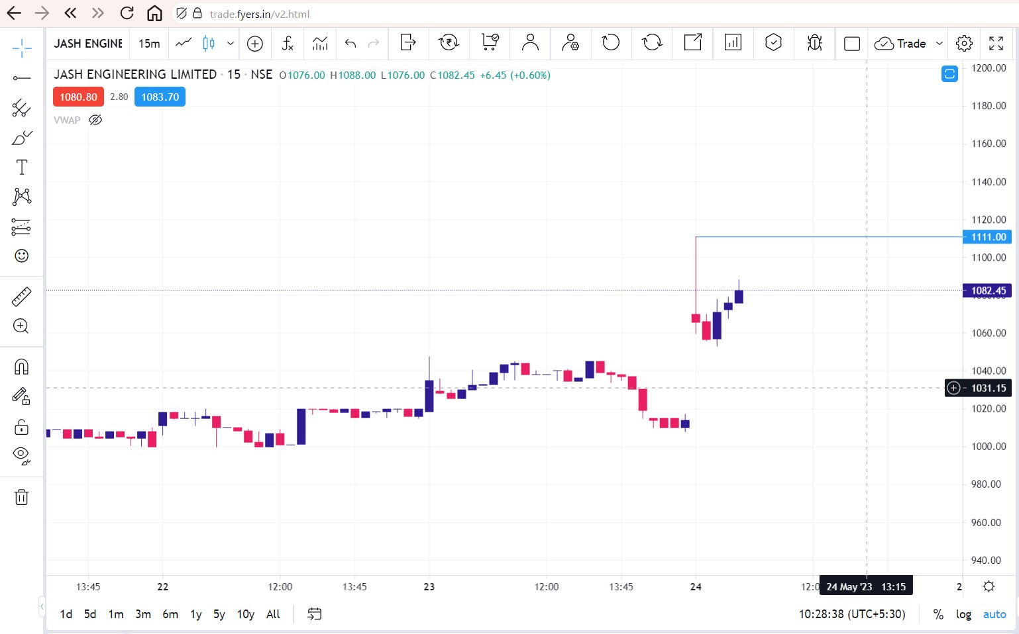
Task: Set range to 1d
Action: (x=66, y=614)
